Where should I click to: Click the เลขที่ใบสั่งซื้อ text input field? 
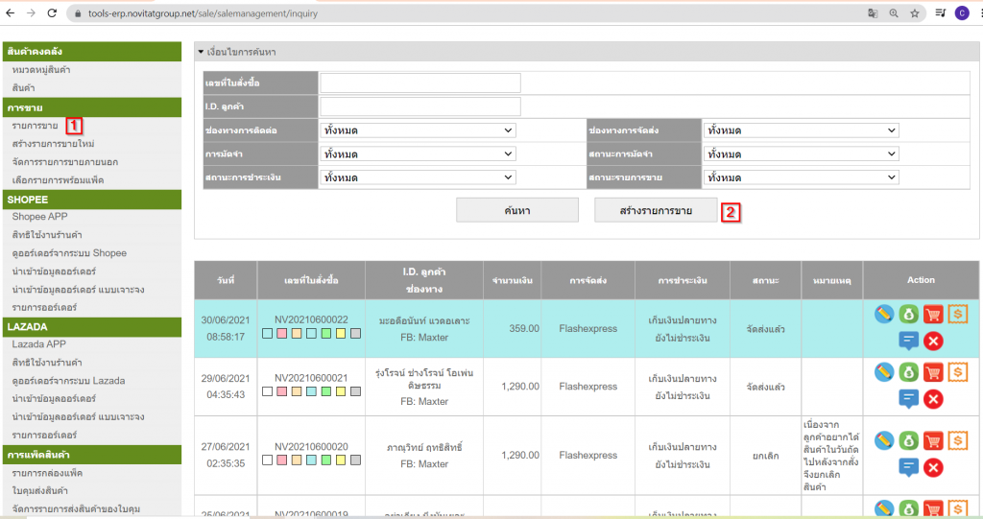(420, 83)
